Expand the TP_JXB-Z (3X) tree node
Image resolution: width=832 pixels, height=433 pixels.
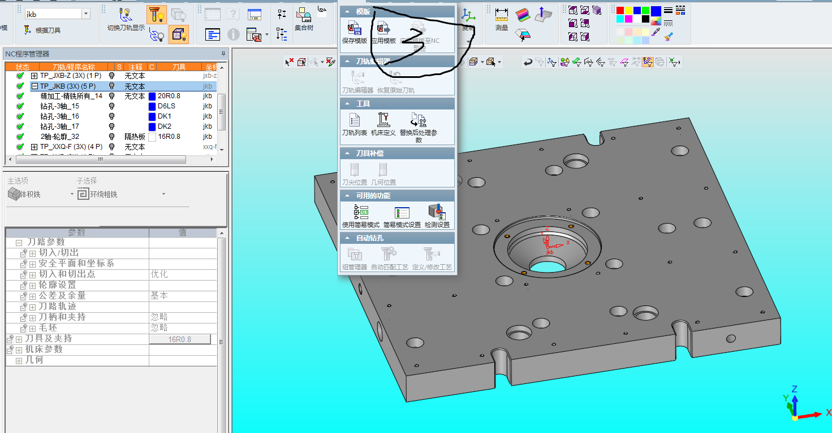[x=34, y=76]
